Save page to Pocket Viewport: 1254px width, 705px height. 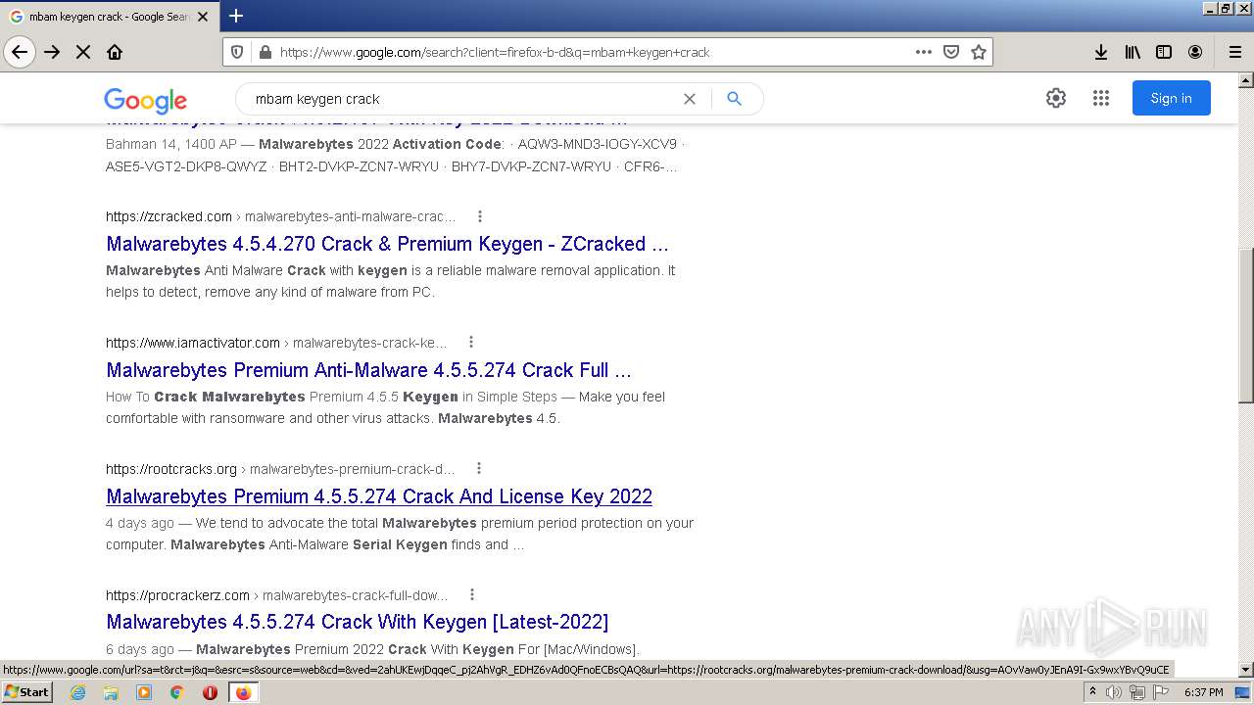[x=950, y=52]
